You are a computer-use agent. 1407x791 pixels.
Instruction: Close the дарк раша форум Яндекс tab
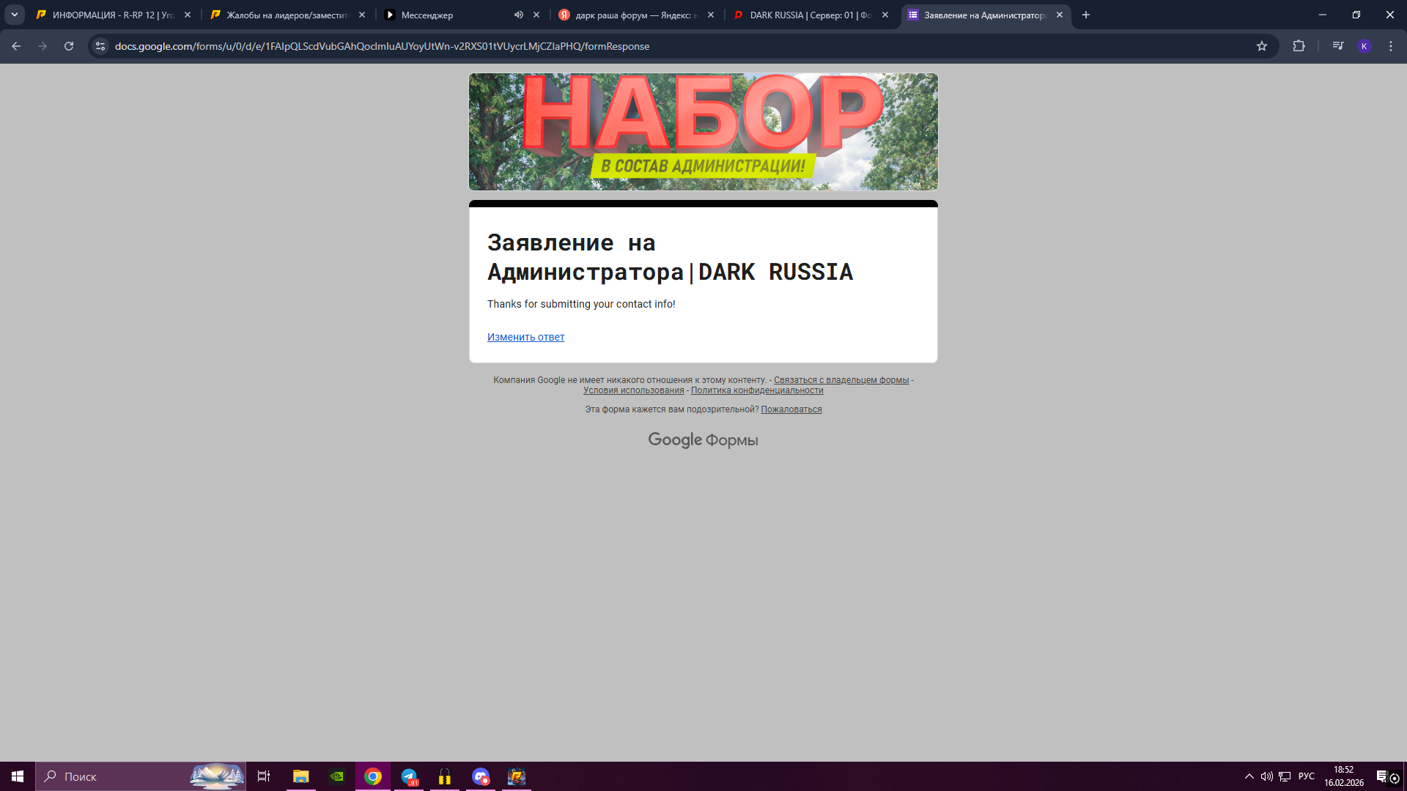pyautogui.click(x=711, y=15)
